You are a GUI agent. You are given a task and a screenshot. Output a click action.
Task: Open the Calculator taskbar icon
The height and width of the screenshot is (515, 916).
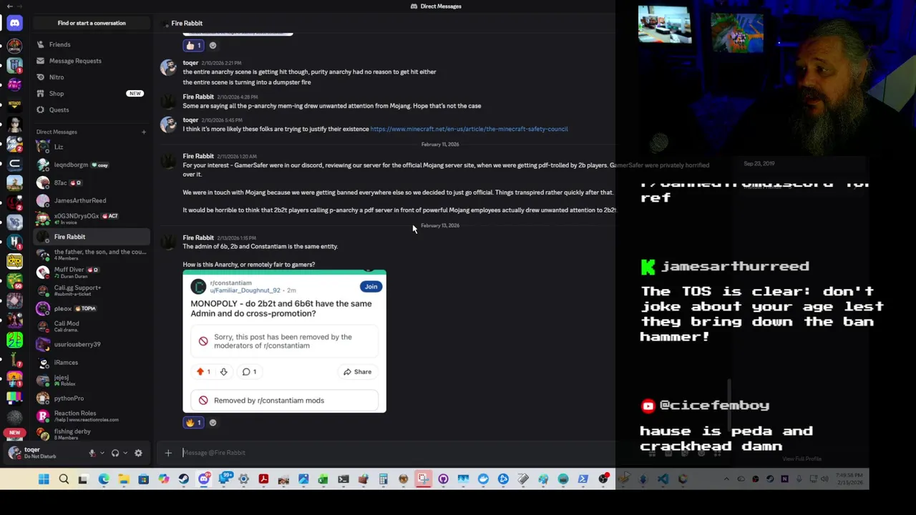click(x=383, y=479)
